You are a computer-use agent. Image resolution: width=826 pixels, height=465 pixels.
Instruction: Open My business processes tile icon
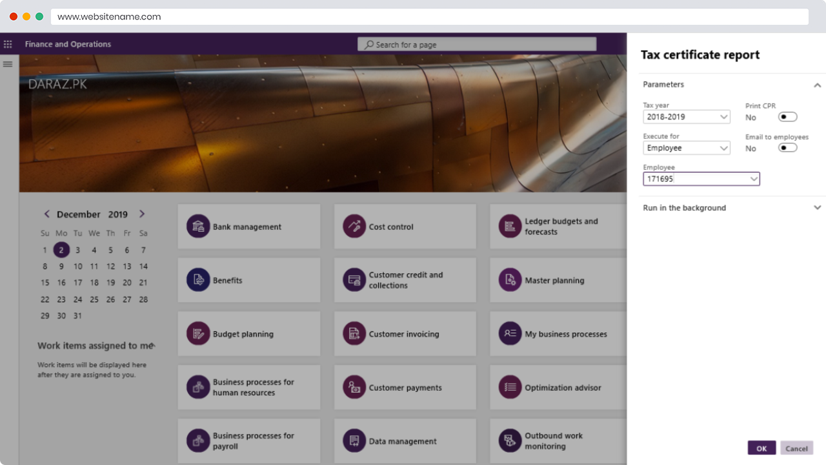coord(510,334)
